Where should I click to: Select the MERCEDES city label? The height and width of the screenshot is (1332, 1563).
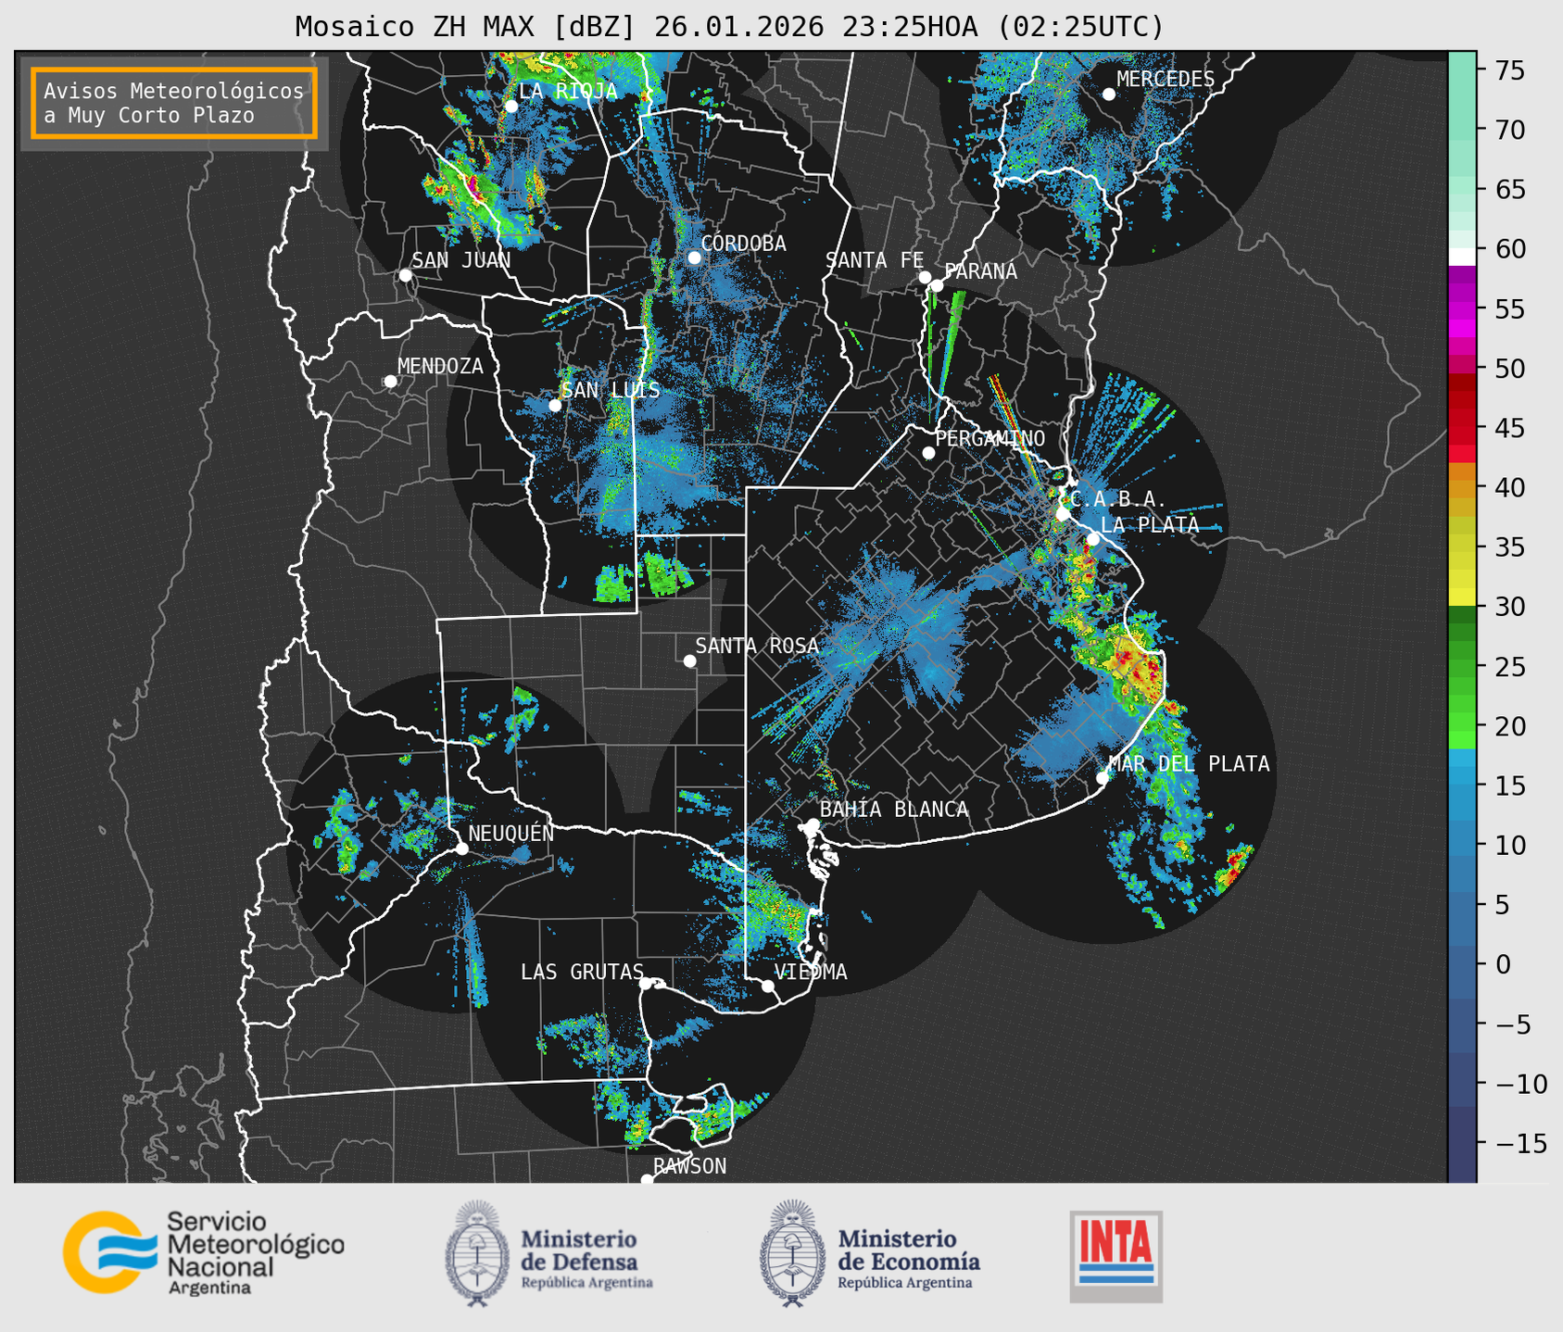tap(1166, 80)
